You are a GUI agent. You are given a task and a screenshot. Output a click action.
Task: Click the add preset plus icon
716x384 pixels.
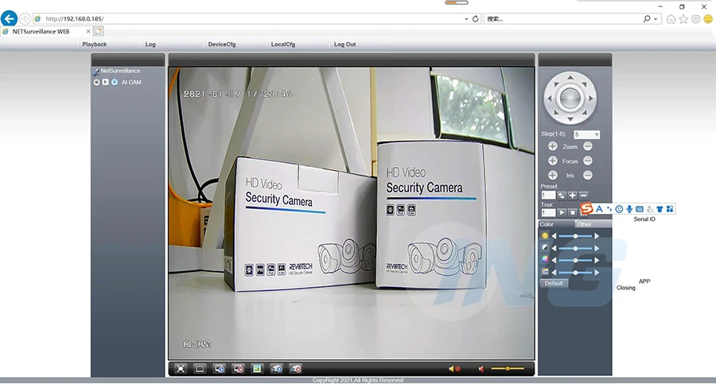click(573, 196)
